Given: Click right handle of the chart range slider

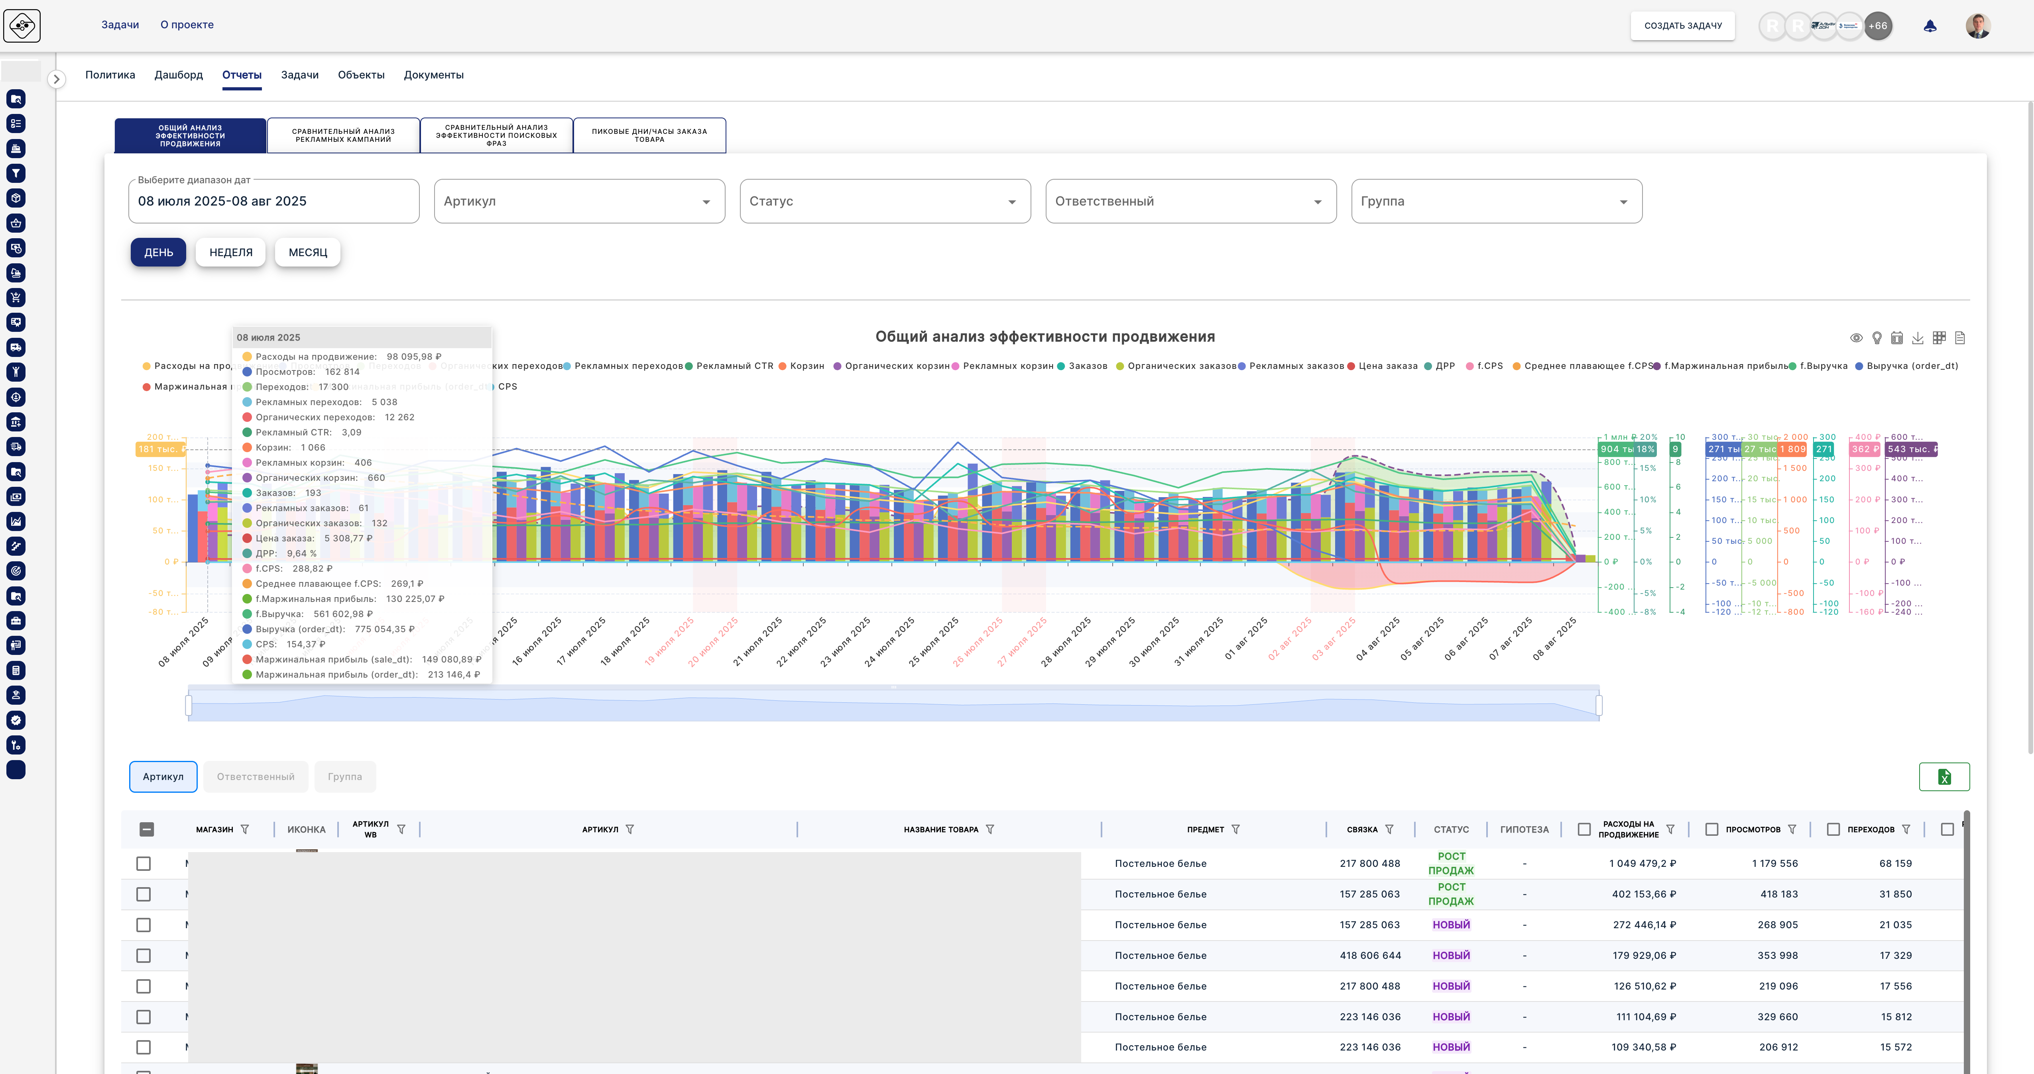Looking at the screenshot, I should tap(1599, 705).
